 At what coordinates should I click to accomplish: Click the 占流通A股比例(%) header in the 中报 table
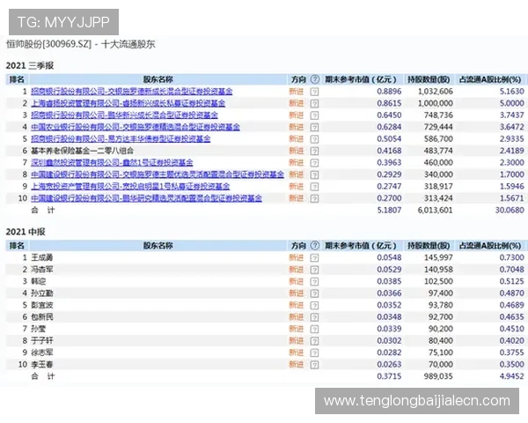pos(490,245)
